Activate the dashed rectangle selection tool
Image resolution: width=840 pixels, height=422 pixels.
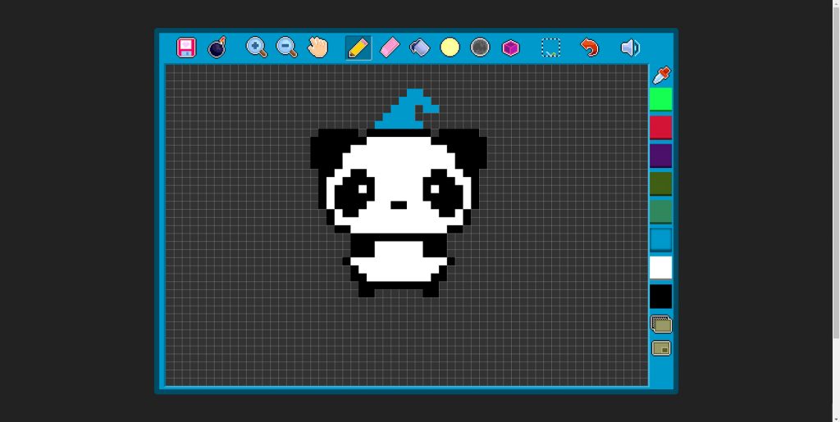pyautogui.click(x=550, y=48)
